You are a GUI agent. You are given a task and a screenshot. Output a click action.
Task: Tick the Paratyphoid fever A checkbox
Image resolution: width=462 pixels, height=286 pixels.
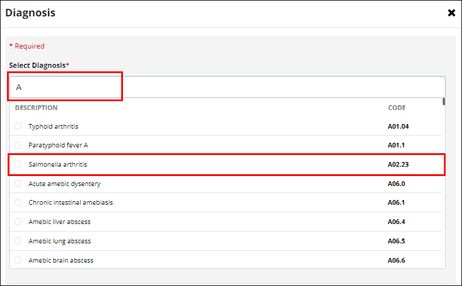[18, 145]
